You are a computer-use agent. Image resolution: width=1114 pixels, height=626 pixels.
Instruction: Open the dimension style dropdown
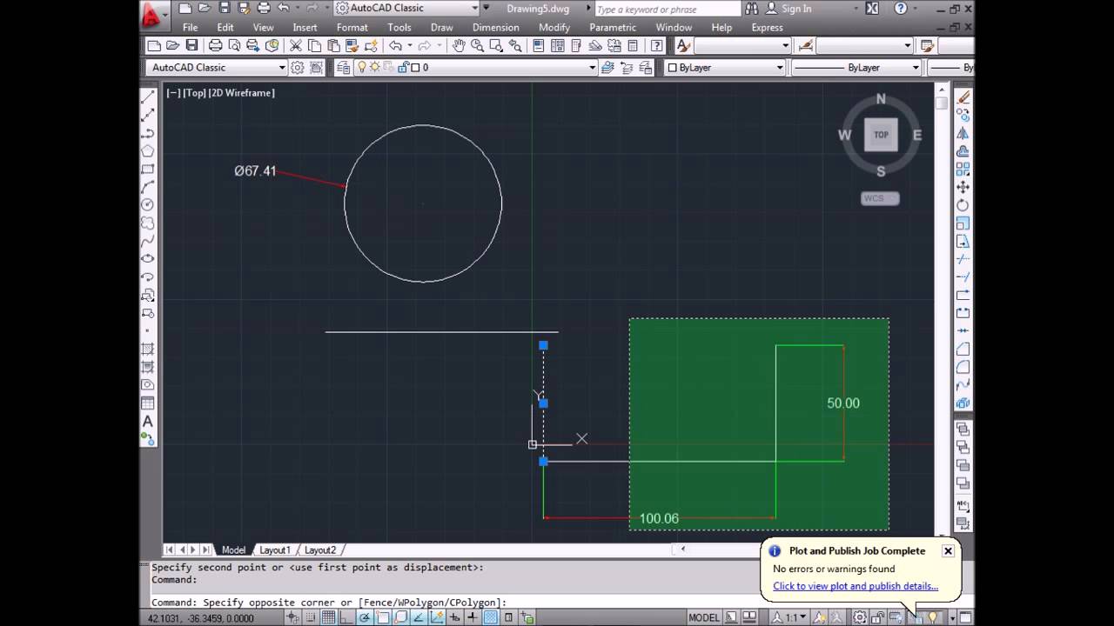click(x=865, y=45)
